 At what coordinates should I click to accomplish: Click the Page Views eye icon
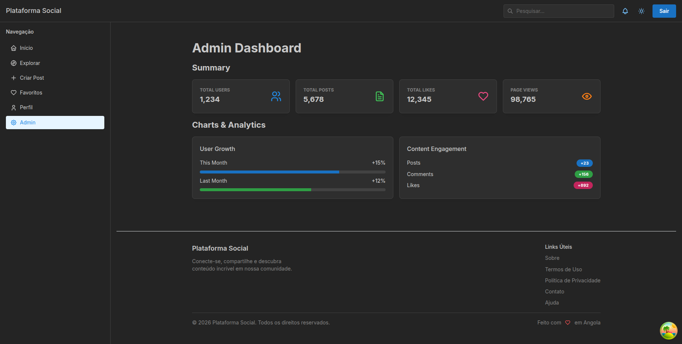pos(587,96)
